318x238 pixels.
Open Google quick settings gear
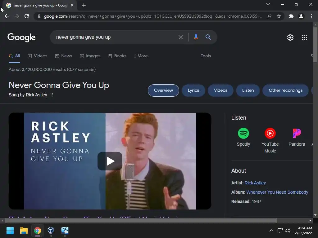pos(290,37)
